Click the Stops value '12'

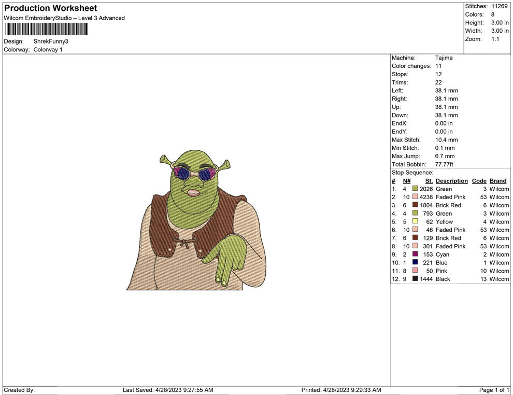click(438, 74)
